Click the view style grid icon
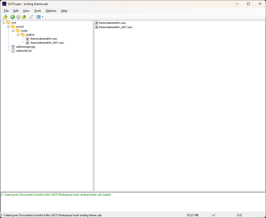The width and height of the screenshot is (266, 218). [x=38, y=17]
